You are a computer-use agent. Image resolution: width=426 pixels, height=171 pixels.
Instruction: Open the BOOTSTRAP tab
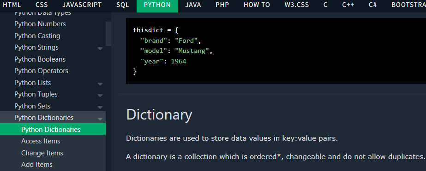pyautogui.click(x=408, y=5)
